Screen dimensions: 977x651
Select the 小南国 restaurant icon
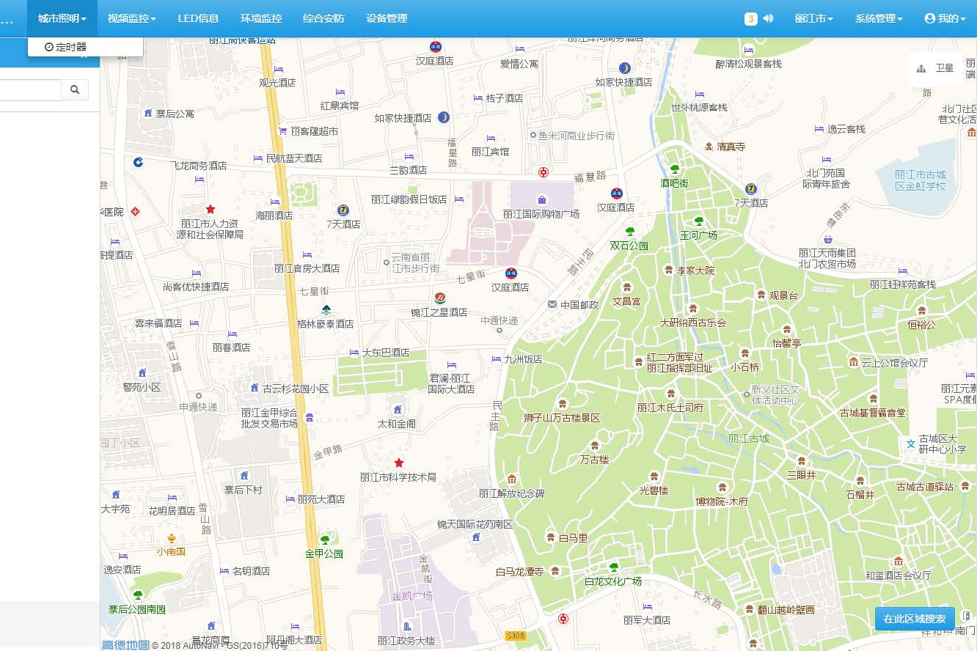point(171,538)
